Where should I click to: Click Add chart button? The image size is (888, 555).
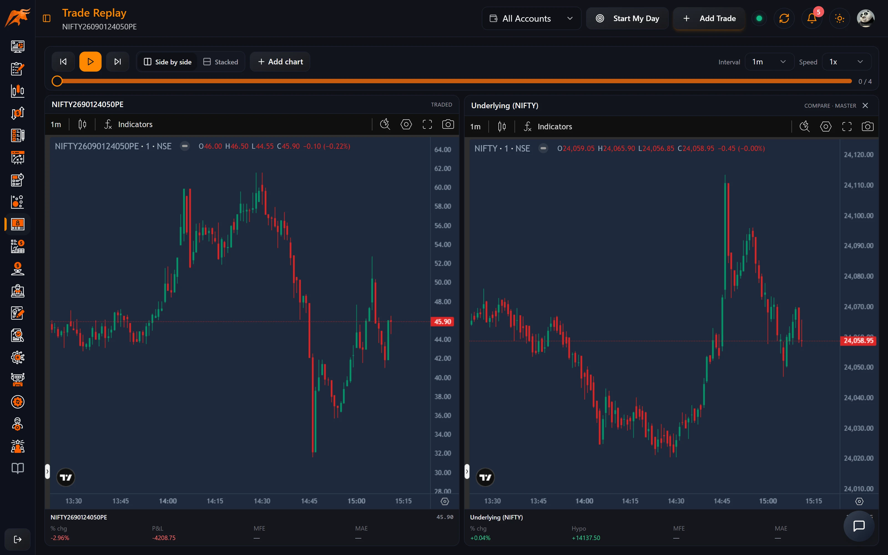point(280,62)
